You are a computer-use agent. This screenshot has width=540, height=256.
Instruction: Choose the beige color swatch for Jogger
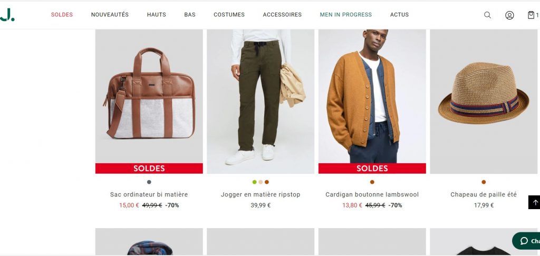[261, 182]
